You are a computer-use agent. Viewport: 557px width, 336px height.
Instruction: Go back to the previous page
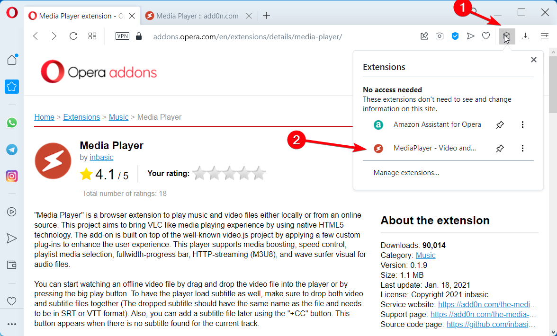(36, 36)
